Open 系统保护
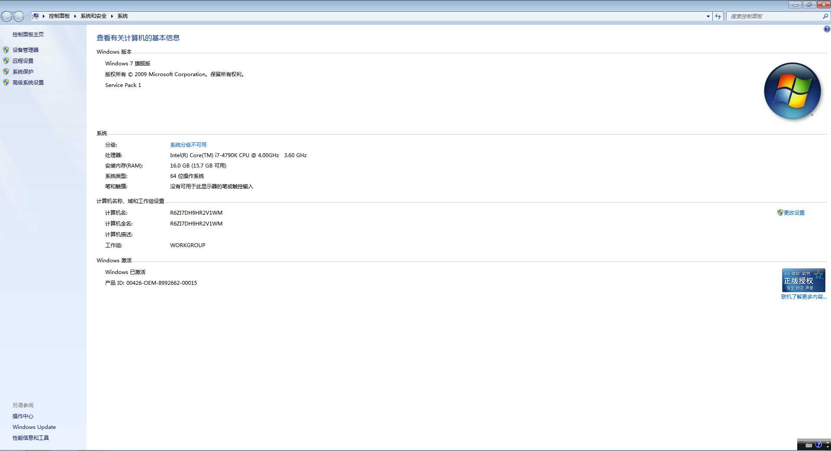Viewport: 831px width, 451px height. pyautogui.click(x=23, y=72)
